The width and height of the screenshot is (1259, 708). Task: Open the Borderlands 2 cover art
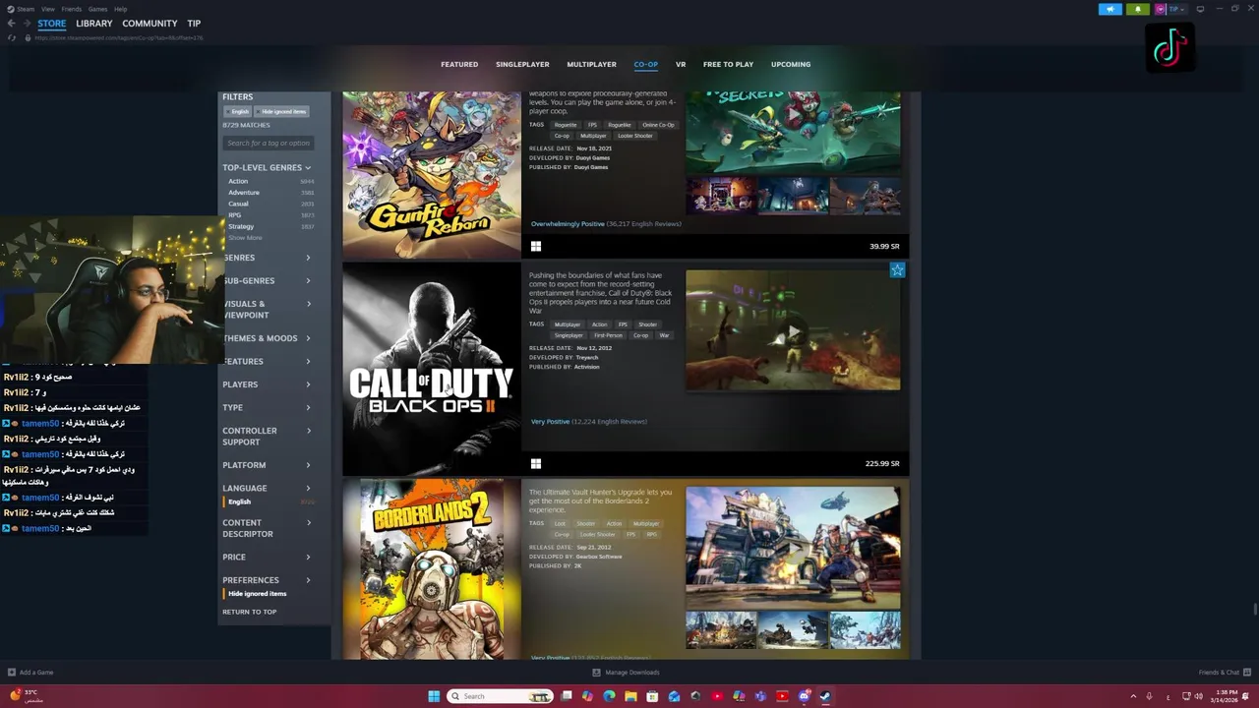tap(432, 568)
